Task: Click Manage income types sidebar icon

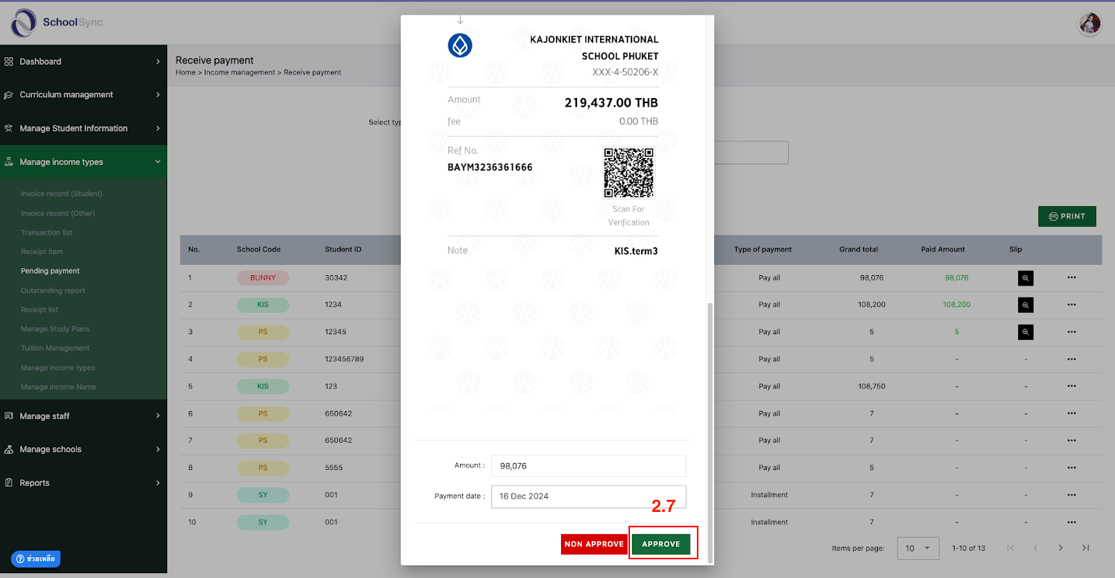Action: [9, 162]
